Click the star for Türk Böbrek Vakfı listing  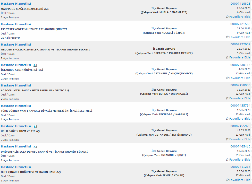click(x=227, y=119)
